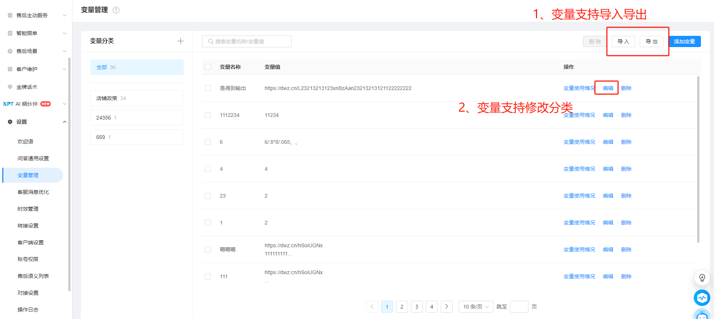Open 转接设置 in sidebar

[28, 226]
